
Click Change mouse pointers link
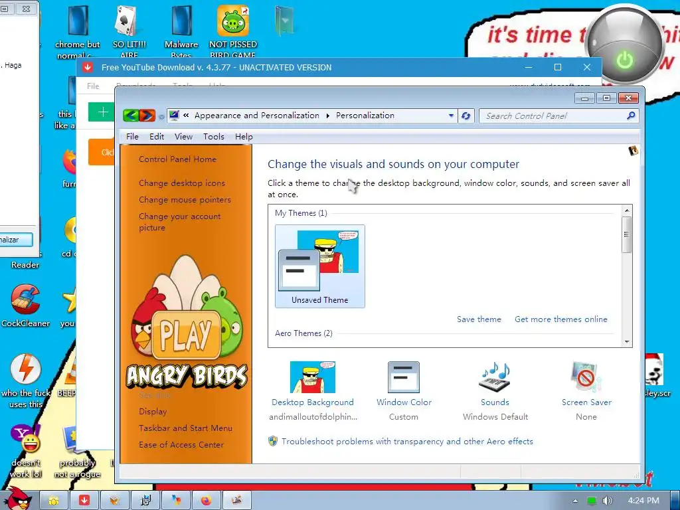point(185,200)
